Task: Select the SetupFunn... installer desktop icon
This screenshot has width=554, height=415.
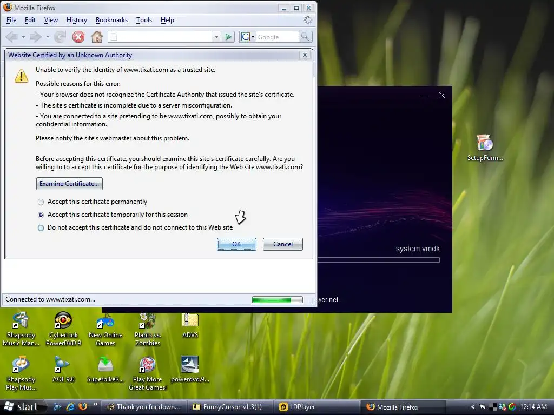Action: tap(485, 148)
